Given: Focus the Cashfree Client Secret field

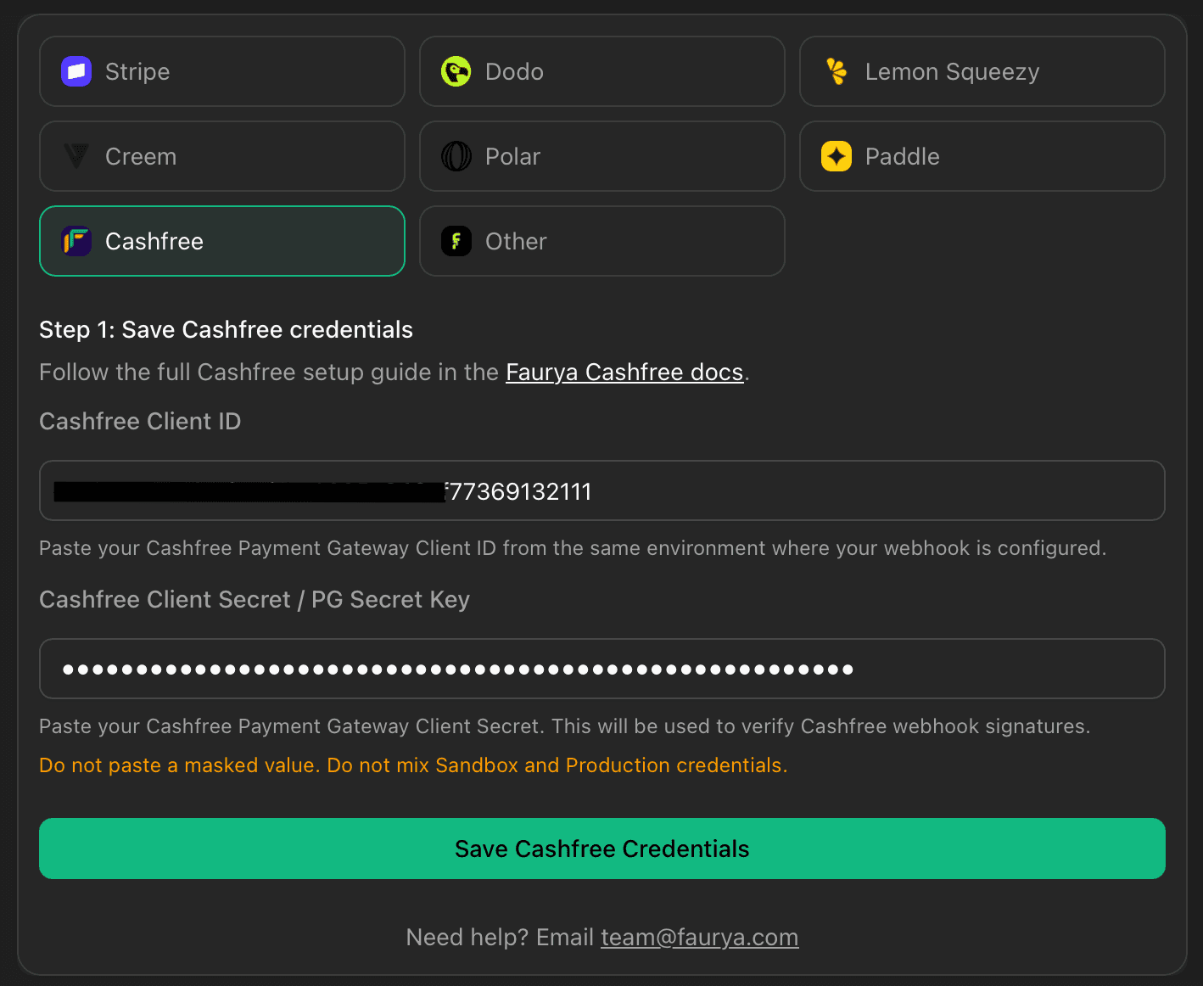Looking at the screenshot, I should click(602, 669).
